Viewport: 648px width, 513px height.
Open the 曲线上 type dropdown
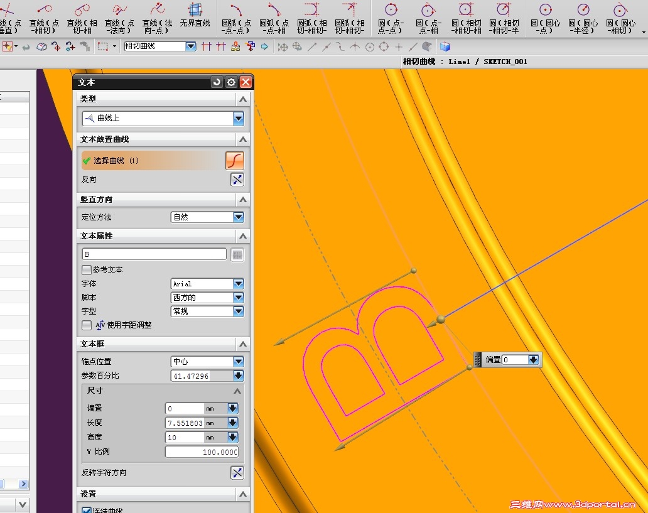pos(239,118)
